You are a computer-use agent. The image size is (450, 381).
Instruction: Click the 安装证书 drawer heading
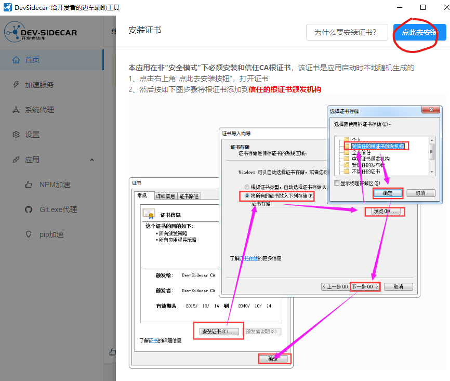(x=145, y=30)
